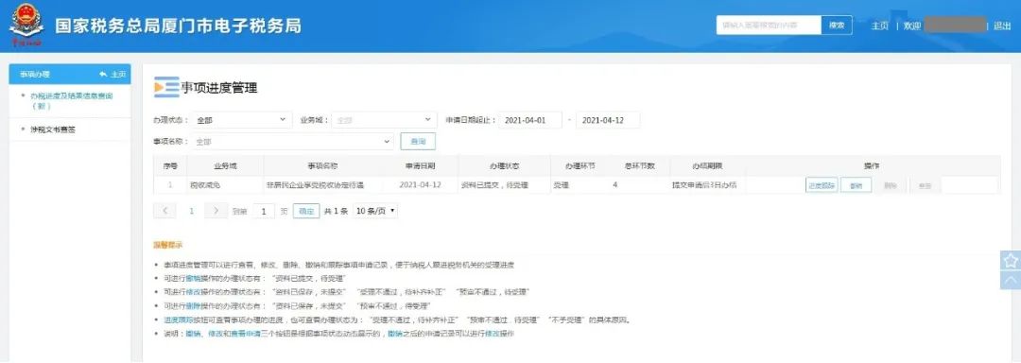1021x363 pixels.
Task: Click the 主页 link in top bar
Action: tap(879, 26)
